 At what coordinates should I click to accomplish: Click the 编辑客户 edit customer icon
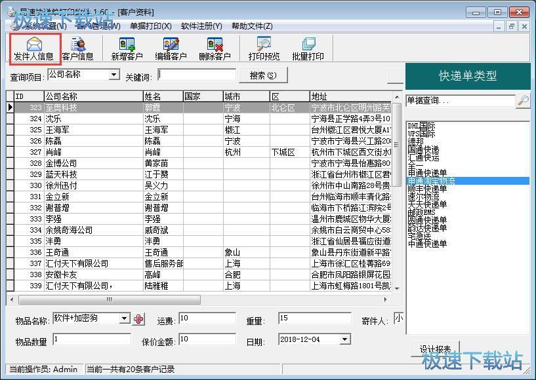171,49
